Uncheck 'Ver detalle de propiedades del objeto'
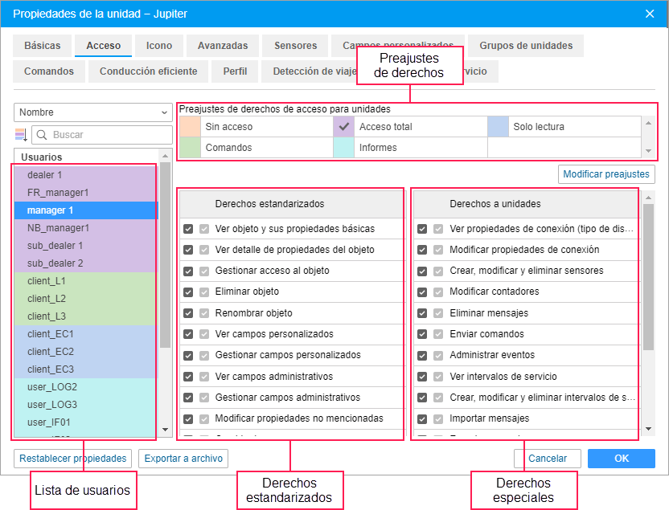669x510 pixels. coord(188,250)
